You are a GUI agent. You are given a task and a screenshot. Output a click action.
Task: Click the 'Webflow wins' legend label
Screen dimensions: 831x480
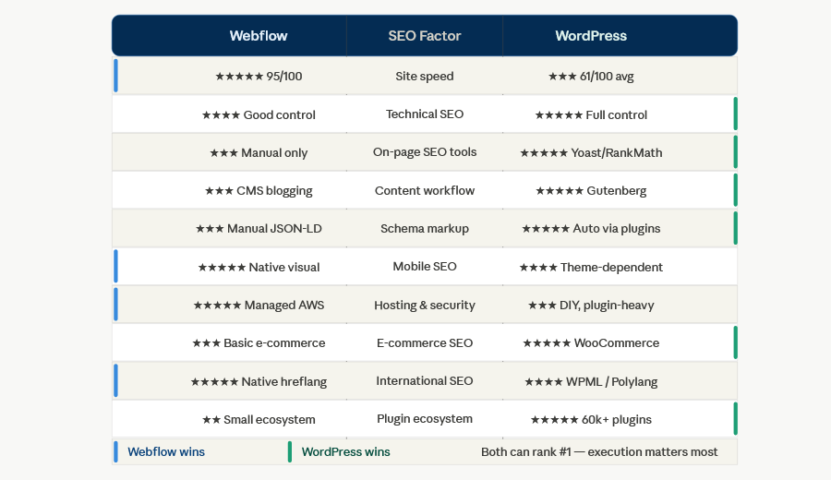pyautogui.click(x=166, y=452)
